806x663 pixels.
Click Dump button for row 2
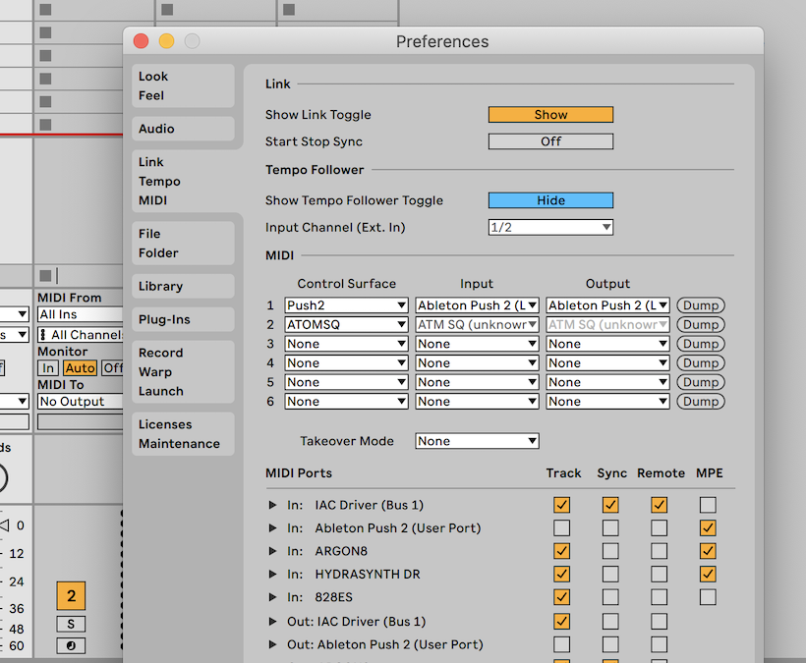pyautogui.click(x=701, y=324)
